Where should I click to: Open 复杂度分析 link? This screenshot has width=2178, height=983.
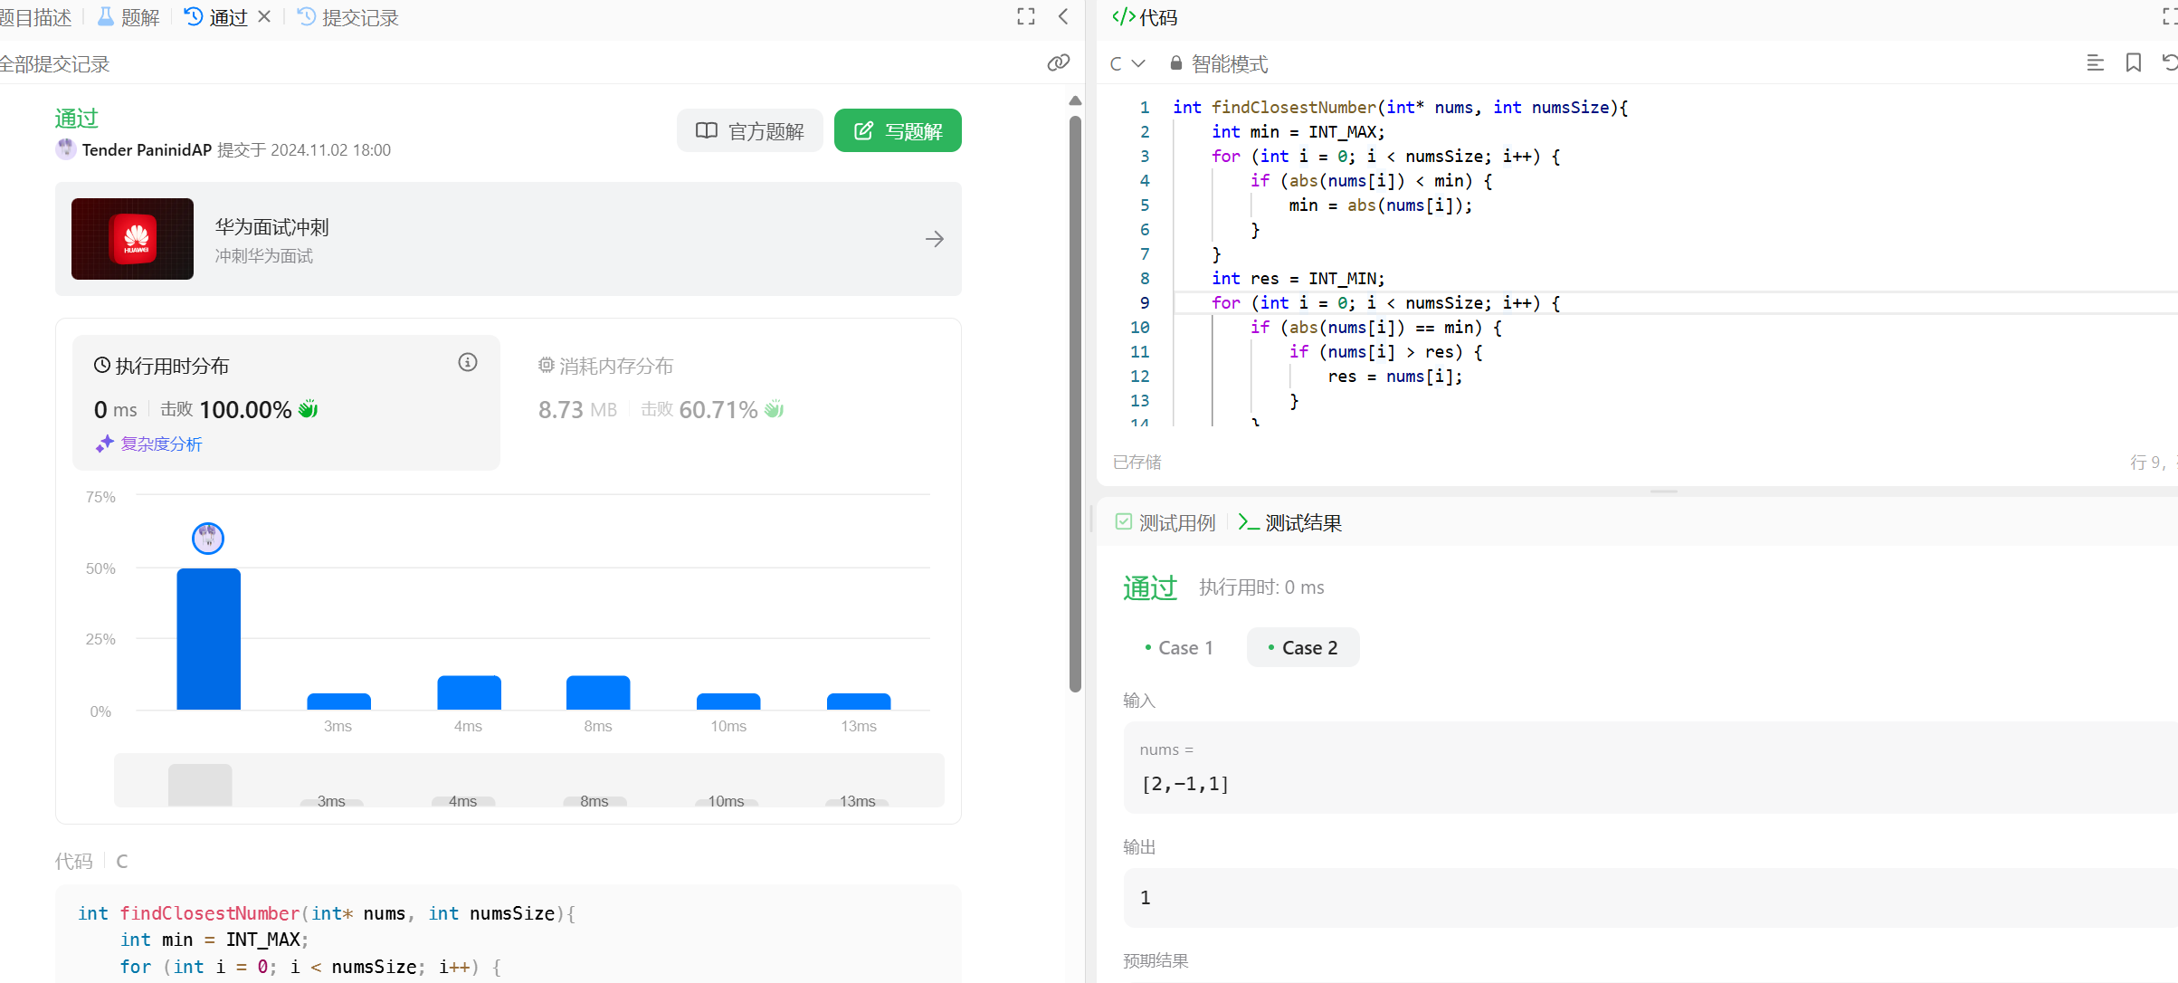pyautogui.click(x=160, y=444)
